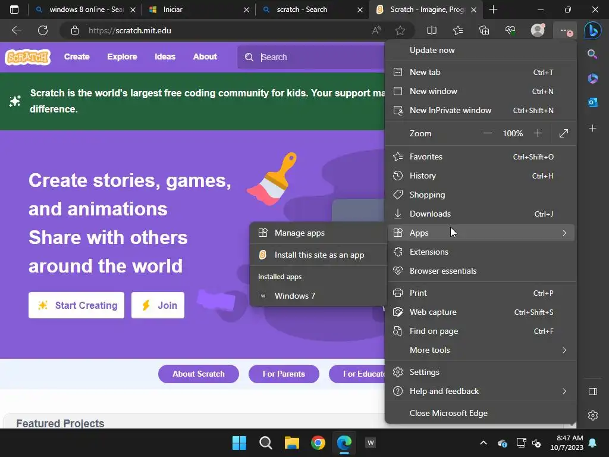The width and height of the screenshot is (609, 457).
Task: Click Explore in Scratch navigation
Action: (x=122, y=57)
